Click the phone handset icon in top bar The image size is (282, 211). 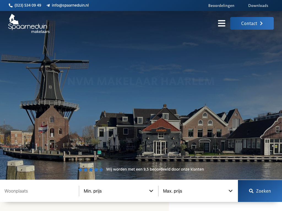11,5
